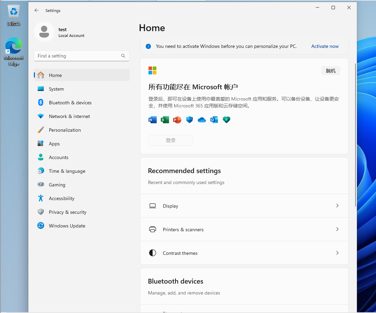The width and height of the screenshot is (376, 313).
Task: Click the back arrow in Settings
Action: pos(37,10)
